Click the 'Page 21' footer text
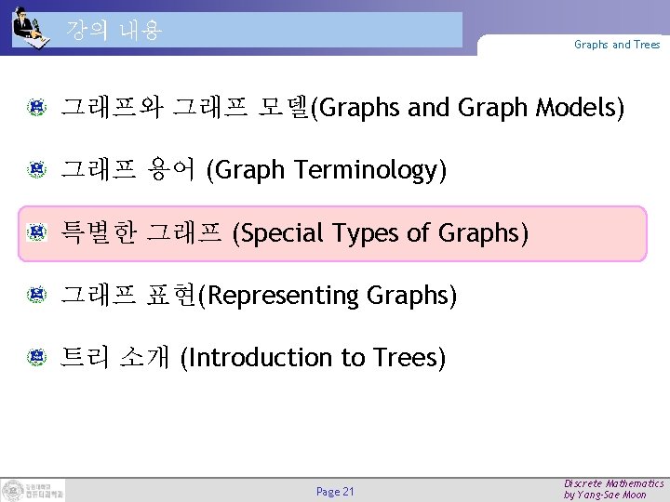This screenshot has height=502, width=670. pyautogui.click(x=335, y=492)
